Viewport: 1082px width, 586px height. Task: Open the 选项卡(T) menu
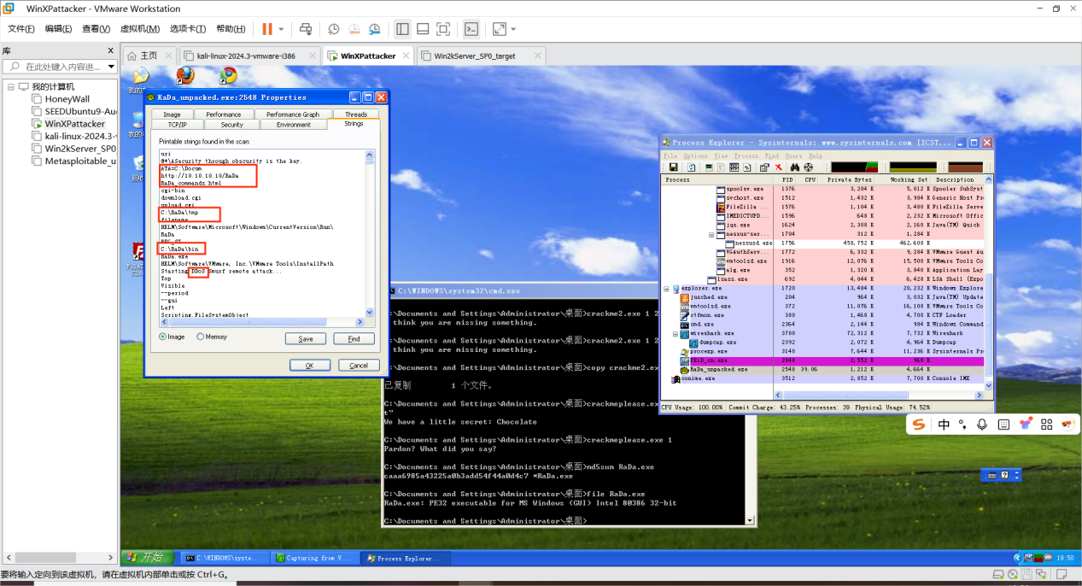[188, 29]
